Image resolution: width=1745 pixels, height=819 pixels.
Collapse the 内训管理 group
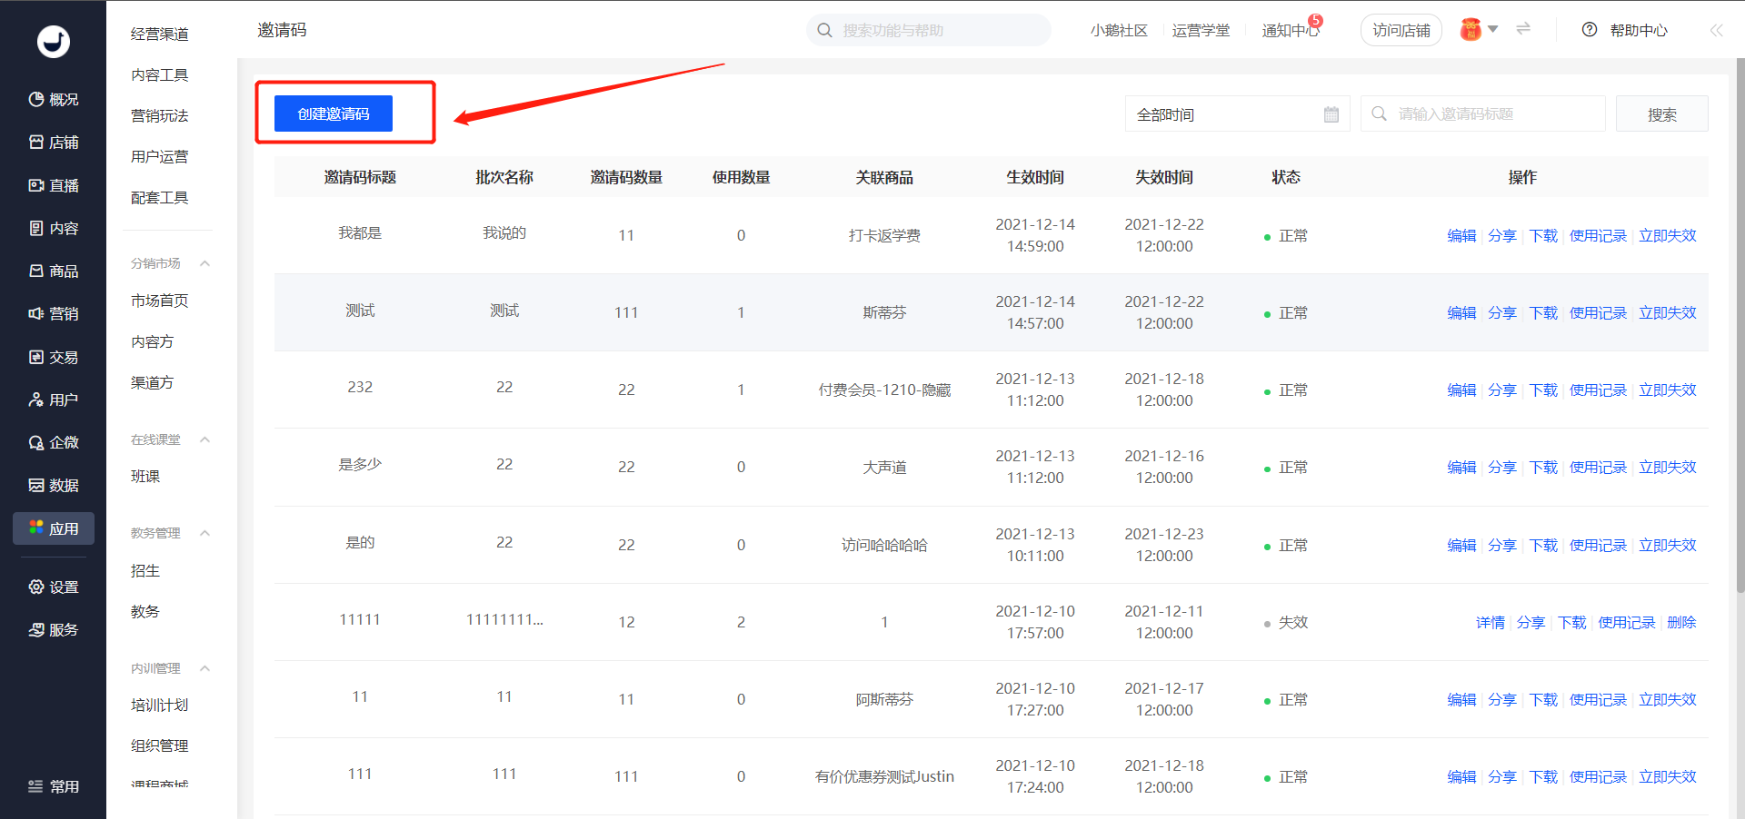click(x=204, y=668)
